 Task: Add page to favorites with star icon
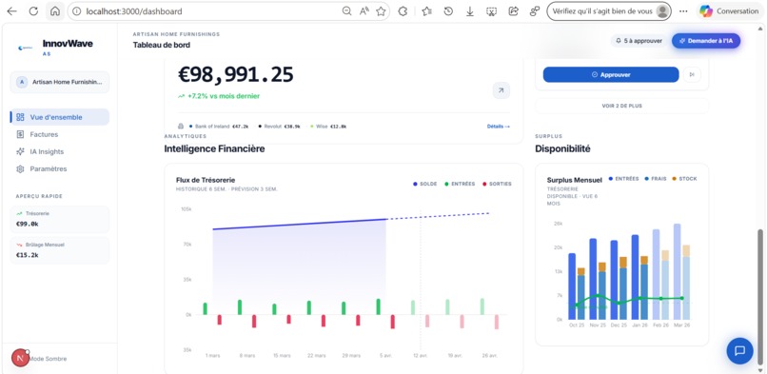(381, 11)
